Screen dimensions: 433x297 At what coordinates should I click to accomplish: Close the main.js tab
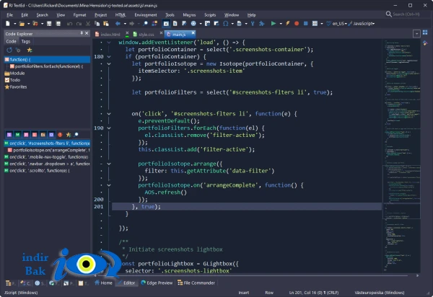(x=193, y=33)
